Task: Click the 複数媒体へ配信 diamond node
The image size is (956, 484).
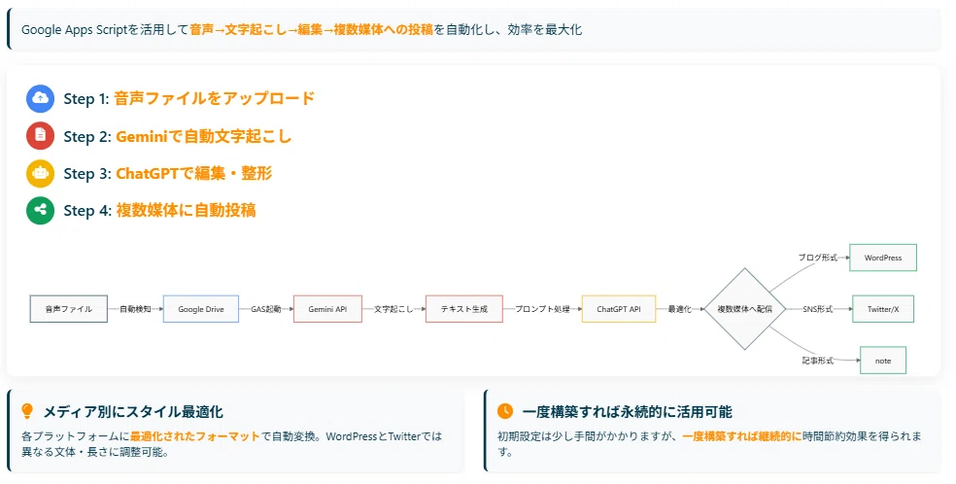Action: [x=744, y=309]
